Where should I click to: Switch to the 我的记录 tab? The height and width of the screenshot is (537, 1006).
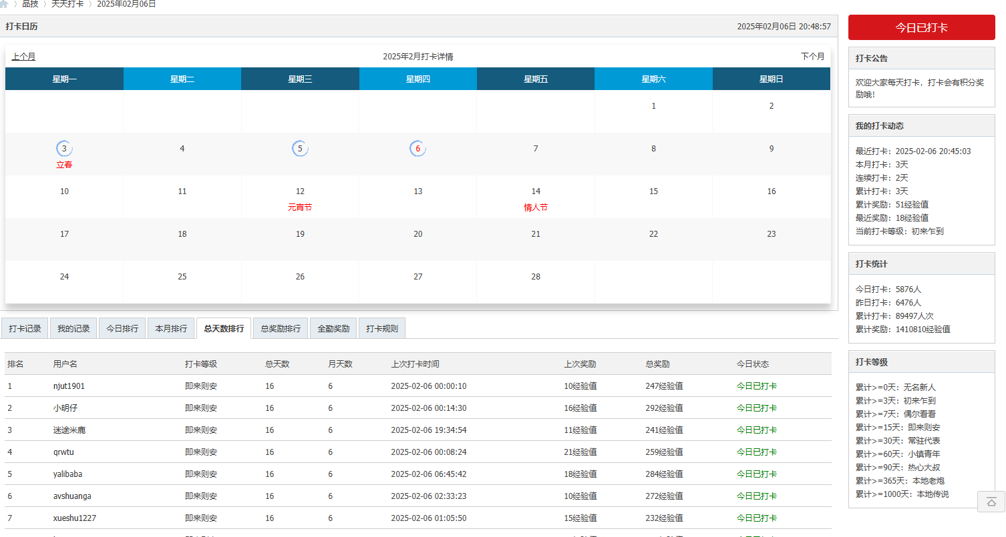[x=73, y=328]
